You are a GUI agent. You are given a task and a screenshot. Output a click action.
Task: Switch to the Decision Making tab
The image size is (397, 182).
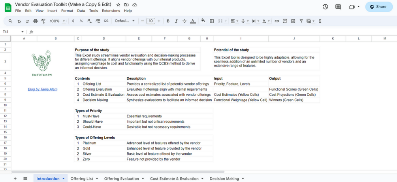pyautogui.click(x=224, y=179)
